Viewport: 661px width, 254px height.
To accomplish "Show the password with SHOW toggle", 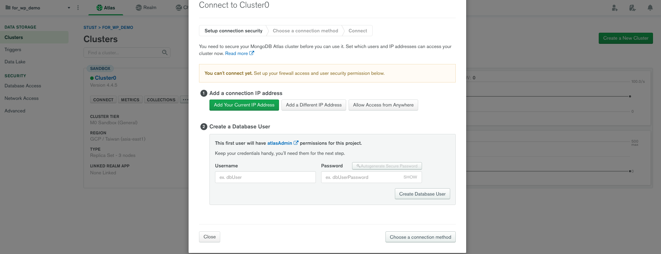I will 410,177.
